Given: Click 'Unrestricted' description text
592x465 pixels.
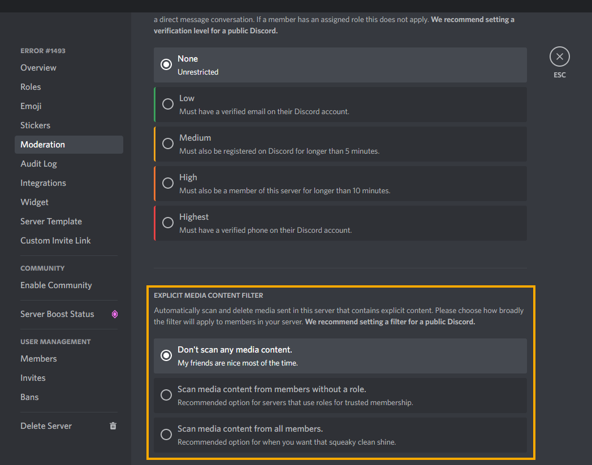Looking at the screenshot, I should (198, 72).
